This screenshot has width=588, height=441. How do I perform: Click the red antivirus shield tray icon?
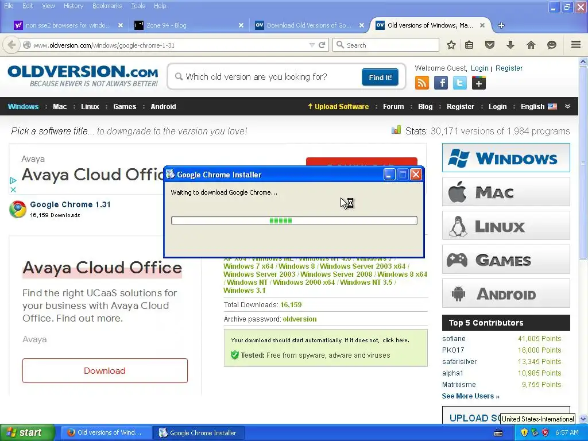pyautogui.click(x=546, y=432)
